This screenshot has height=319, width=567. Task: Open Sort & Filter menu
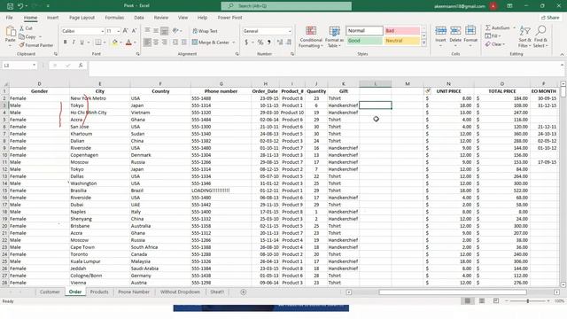pos(524,36)
